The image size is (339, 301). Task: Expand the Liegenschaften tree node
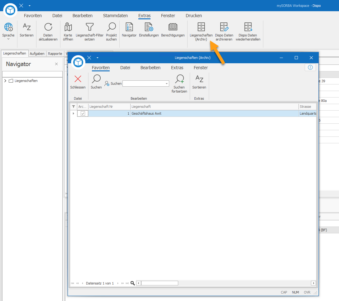click(5, 81)
